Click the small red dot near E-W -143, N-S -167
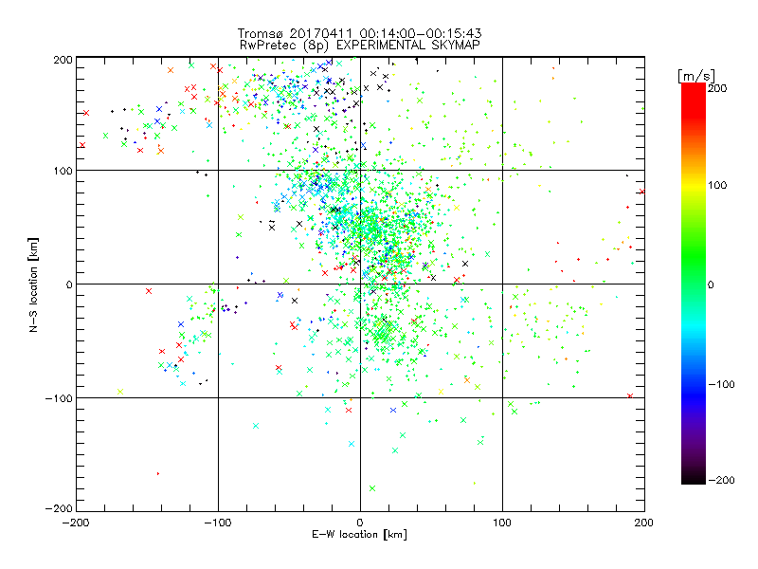Viewport: 758px width, 569px height. (x=158, y=473)
